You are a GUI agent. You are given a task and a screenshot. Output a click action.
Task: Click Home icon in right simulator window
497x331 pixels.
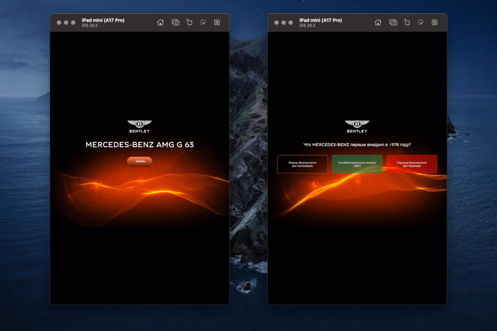click(x=378, y=22)
